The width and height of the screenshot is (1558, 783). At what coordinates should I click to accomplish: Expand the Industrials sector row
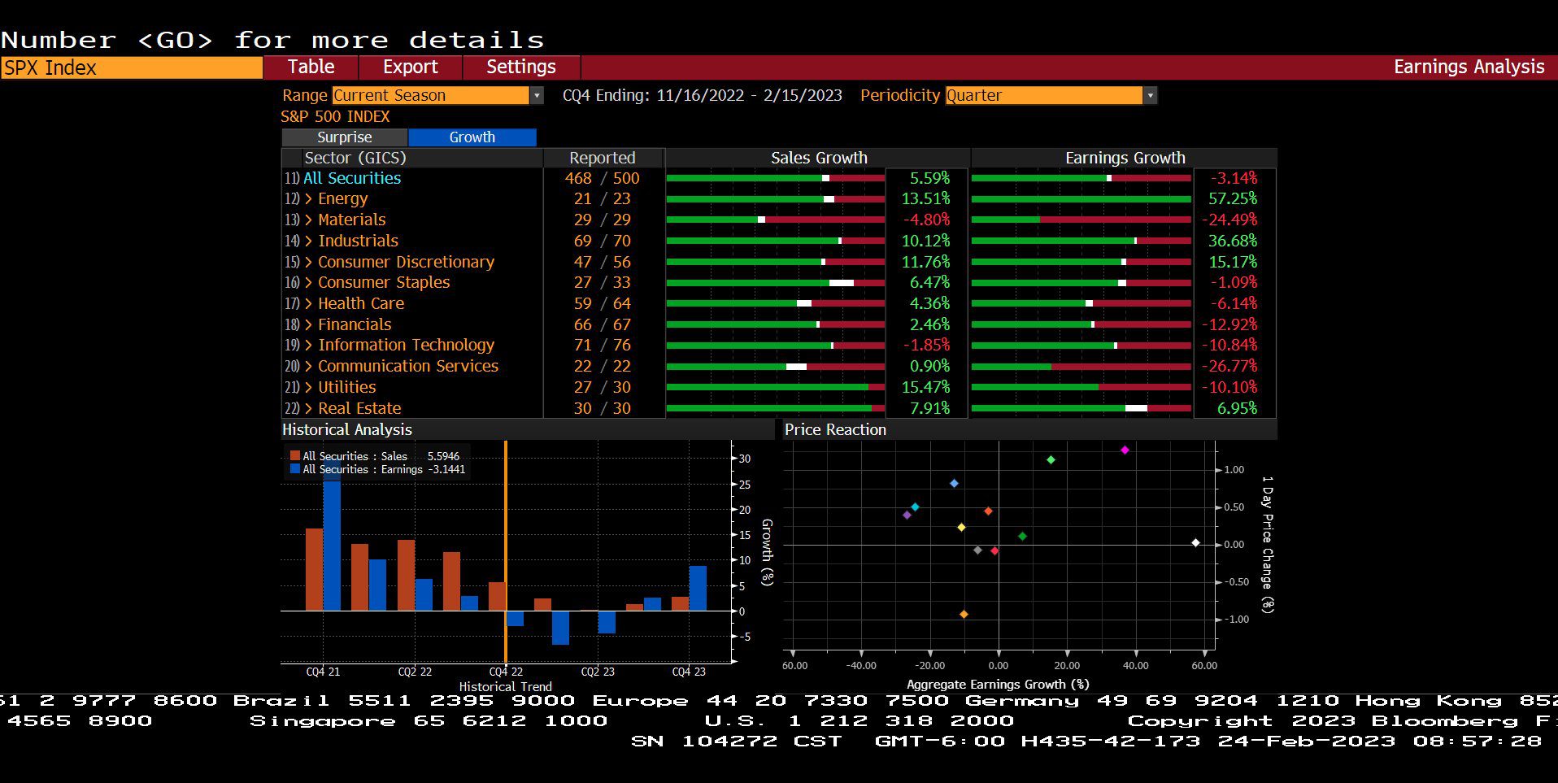coord(308,241)
